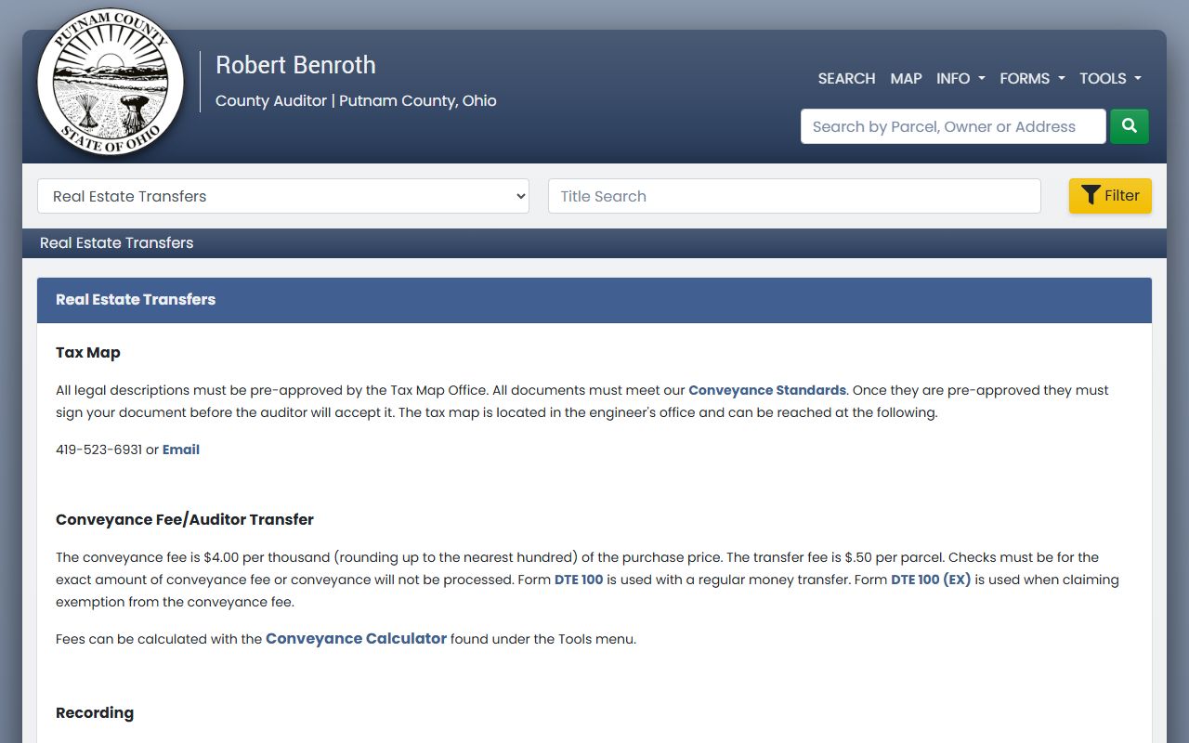The height and width of the screenshot is (743, 1189).
Task: Open the TOOLS dropdown menu
Action: pyautogui.click(x=1109, y=78)
